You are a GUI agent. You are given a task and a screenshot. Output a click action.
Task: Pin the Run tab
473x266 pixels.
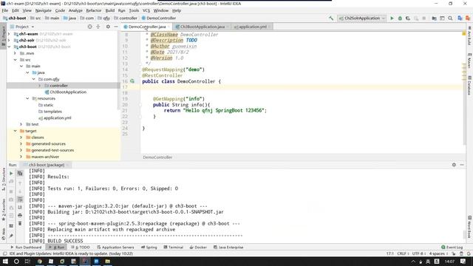(x=11, y=236)
